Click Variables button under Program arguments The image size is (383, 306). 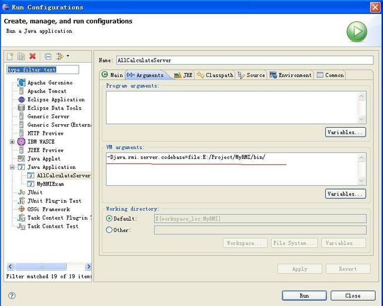pyautogui.click(x=345, y=132)
